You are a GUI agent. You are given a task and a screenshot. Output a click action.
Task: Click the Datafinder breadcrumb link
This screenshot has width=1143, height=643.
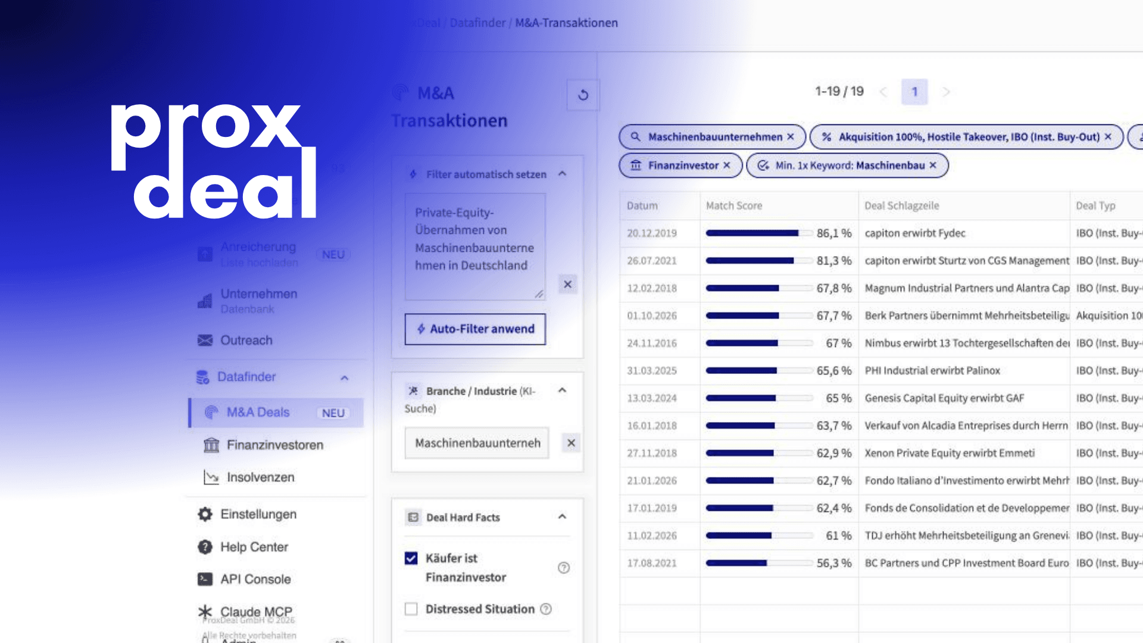477,23
